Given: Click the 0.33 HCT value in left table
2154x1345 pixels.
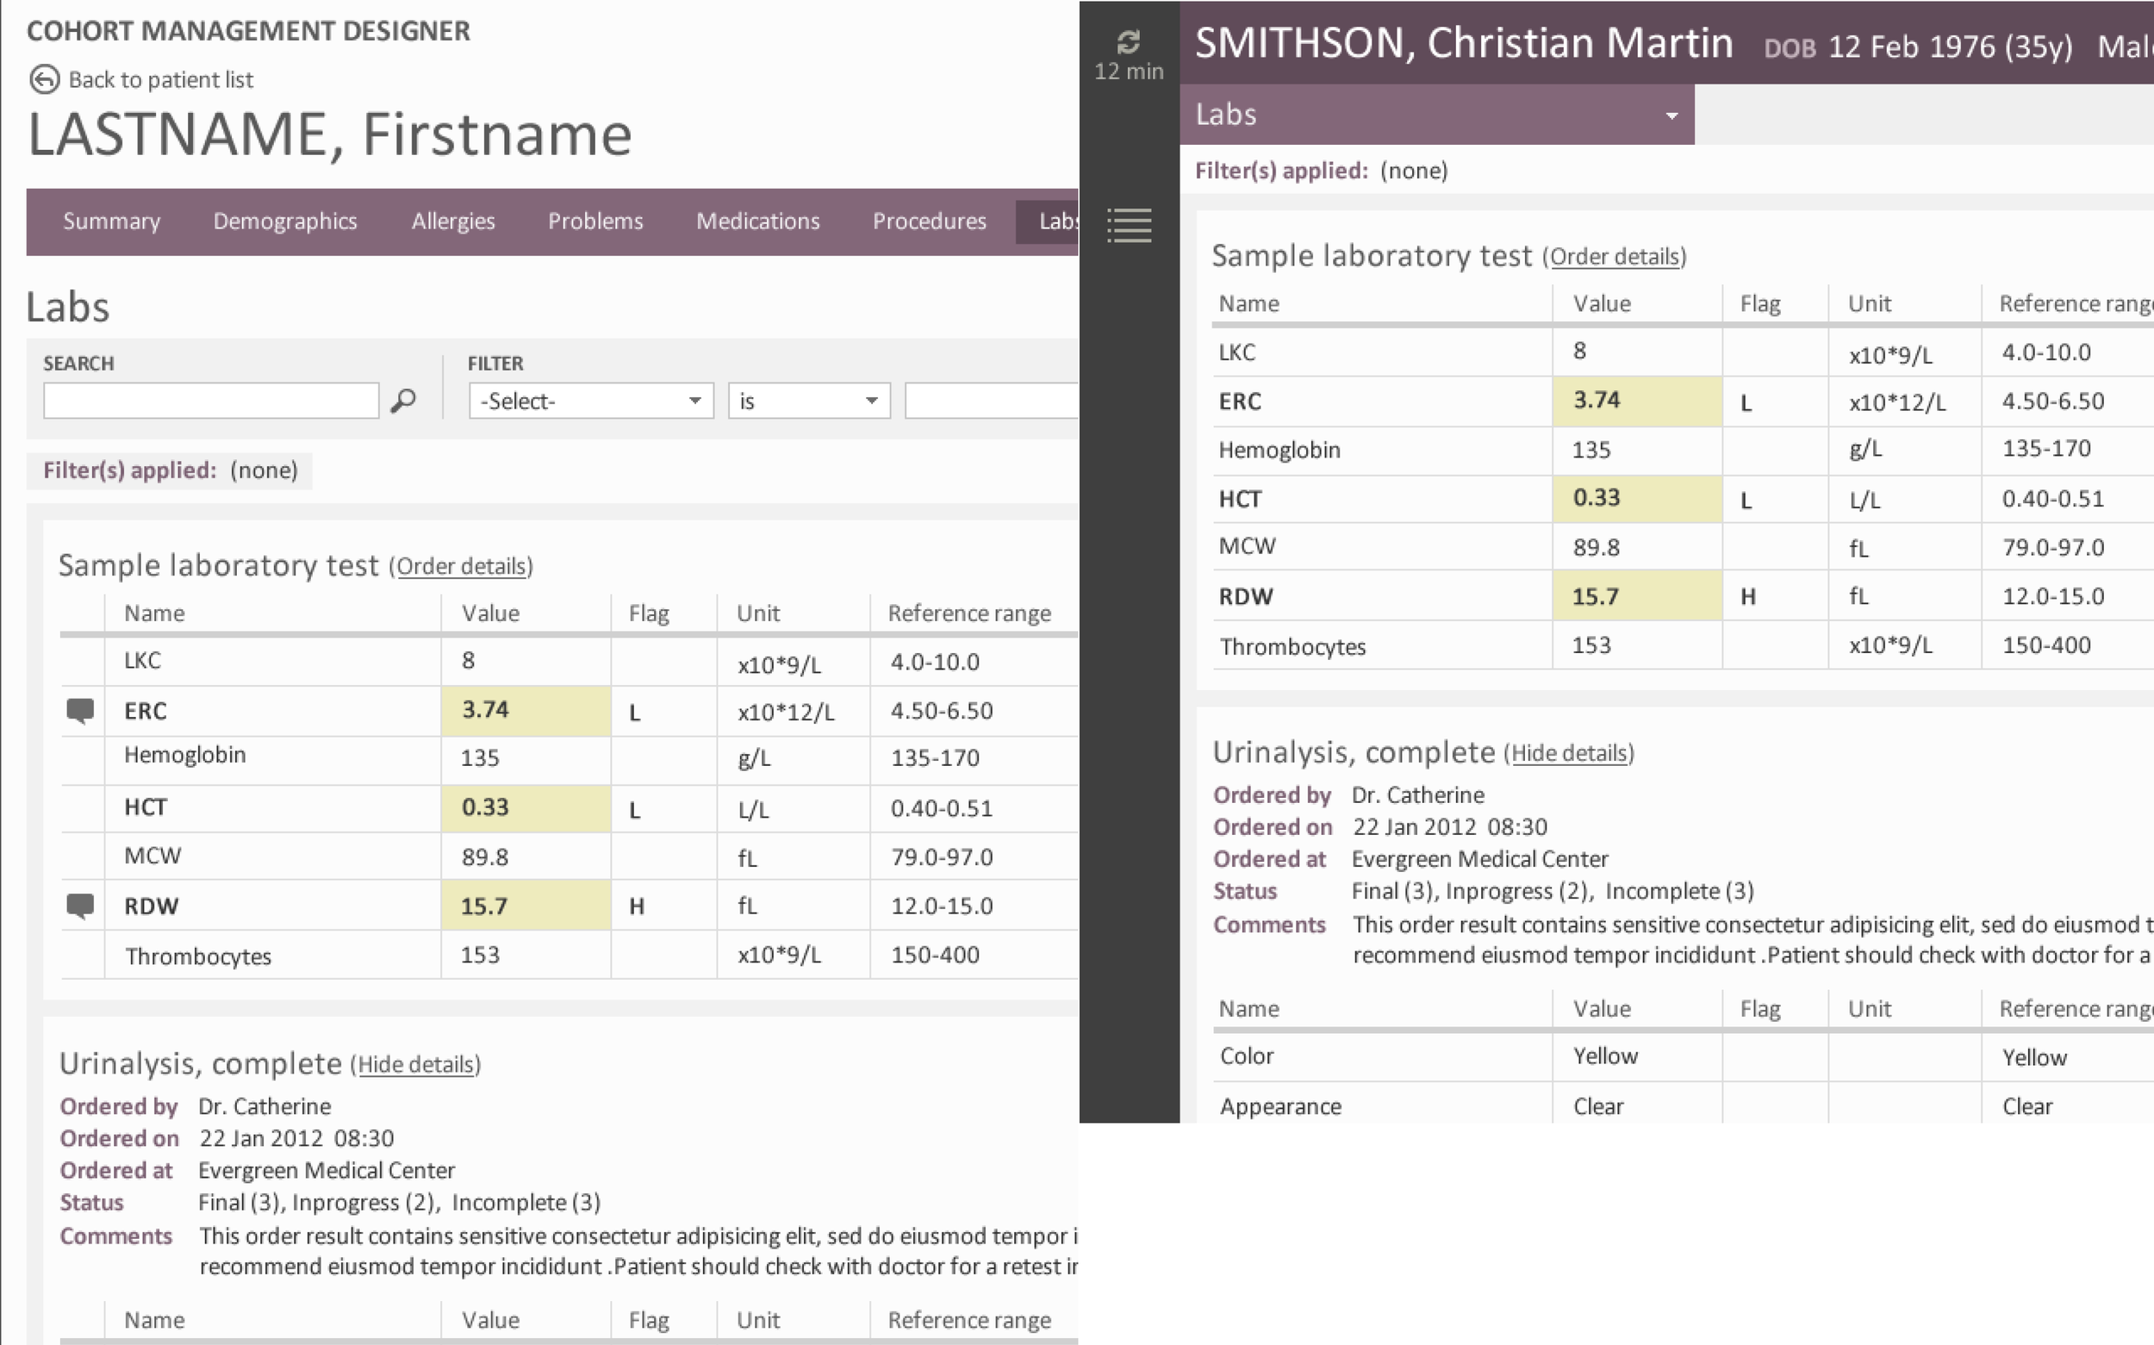Looking at the screenshot, I should (x=526, y=807).
